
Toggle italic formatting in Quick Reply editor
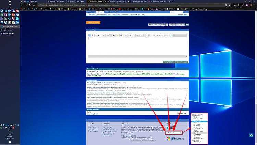pos(101,35)
